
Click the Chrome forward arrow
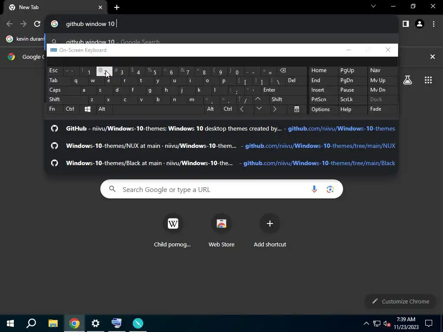click(23, 24)
